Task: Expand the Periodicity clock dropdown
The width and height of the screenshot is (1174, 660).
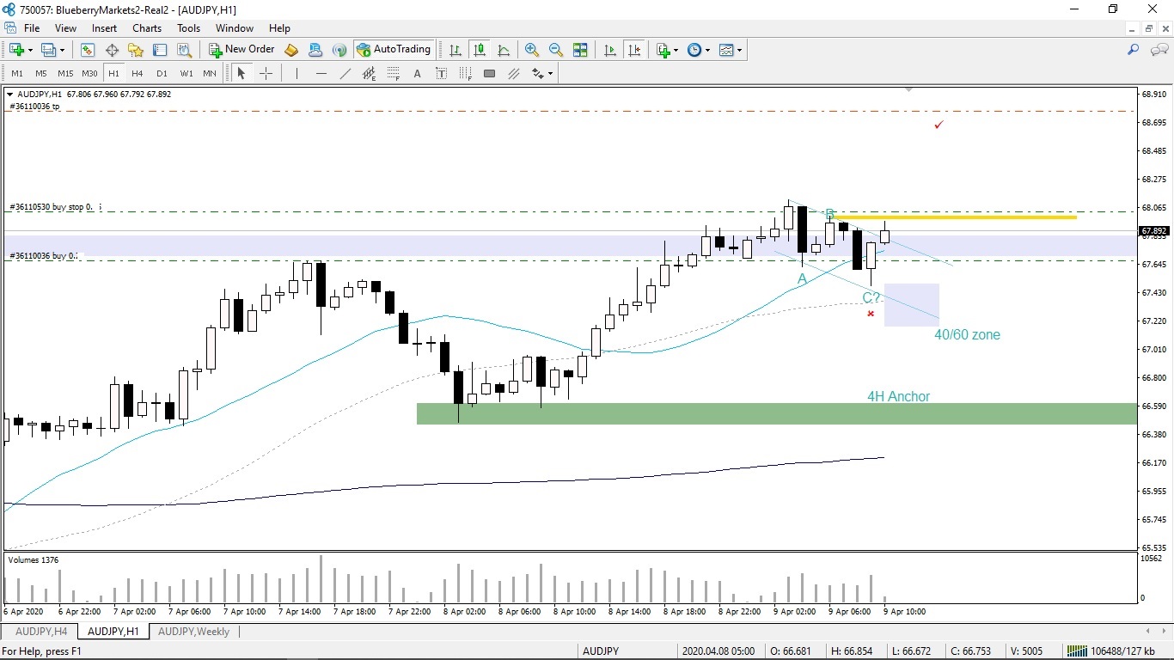Action: click(707, 50)
